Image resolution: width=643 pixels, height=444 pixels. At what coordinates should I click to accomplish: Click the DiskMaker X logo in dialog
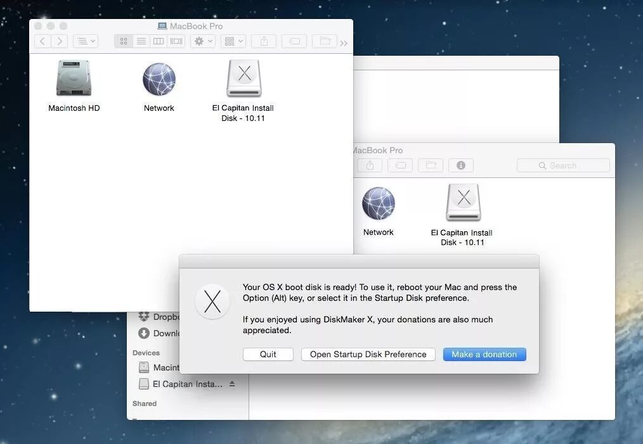[x=212, y=302]
